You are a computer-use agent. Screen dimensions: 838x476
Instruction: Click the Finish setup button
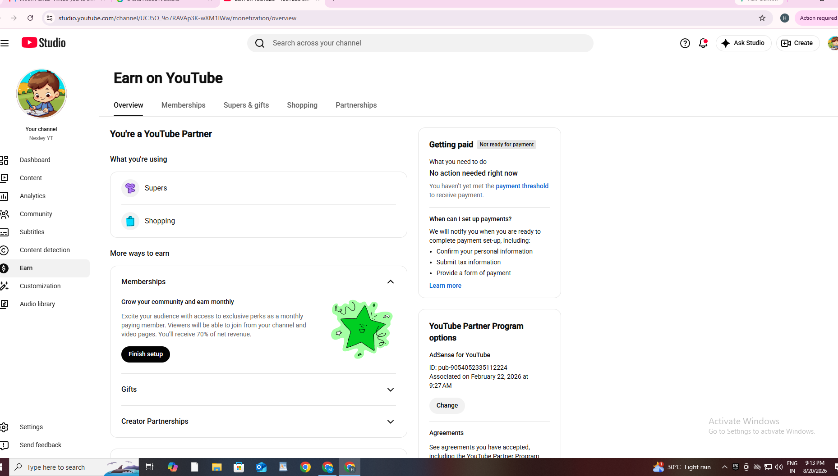(146, 354)
